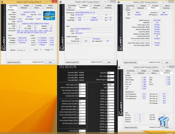
Task: Minimize the Mainboard E-LEET window
Action: point(105,2)
